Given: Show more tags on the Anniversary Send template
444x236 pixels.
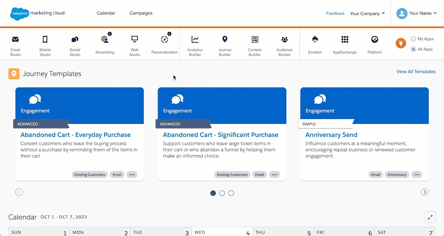Looking at the screenshot, I should tap(417, 174).
